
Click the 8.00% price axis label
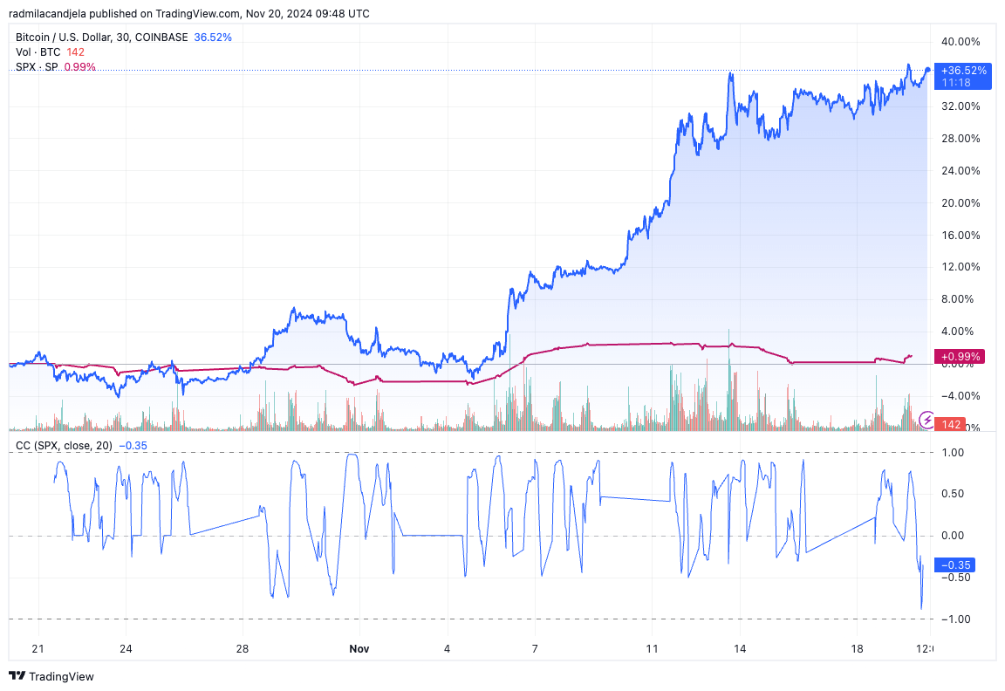click(x=957, y=299)
